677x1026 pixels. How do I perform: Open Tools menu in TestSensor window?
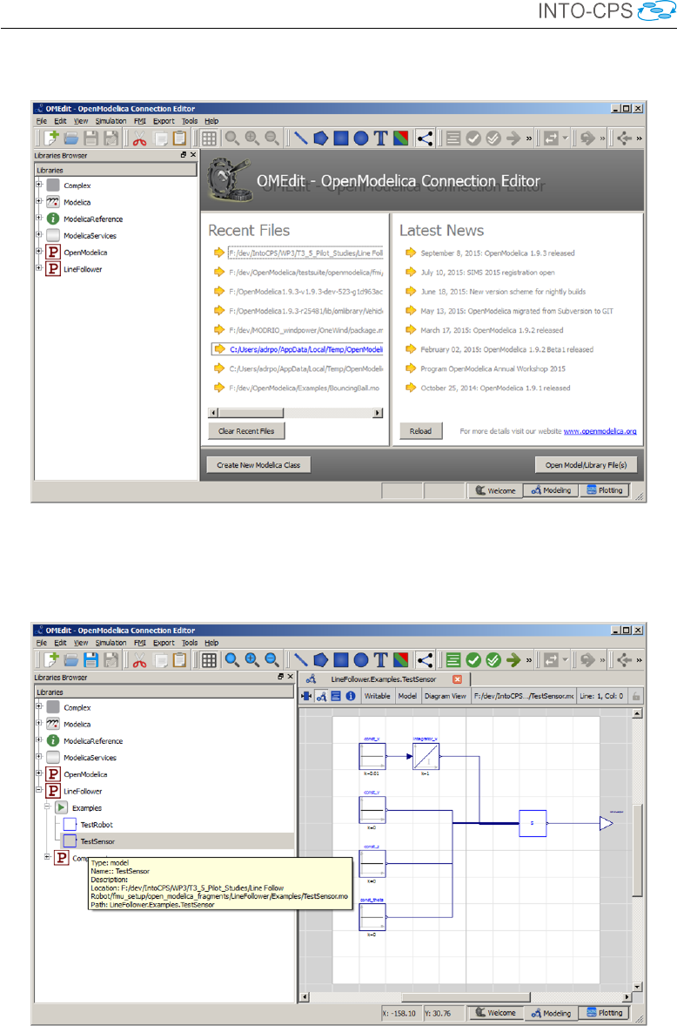[190, 644]
